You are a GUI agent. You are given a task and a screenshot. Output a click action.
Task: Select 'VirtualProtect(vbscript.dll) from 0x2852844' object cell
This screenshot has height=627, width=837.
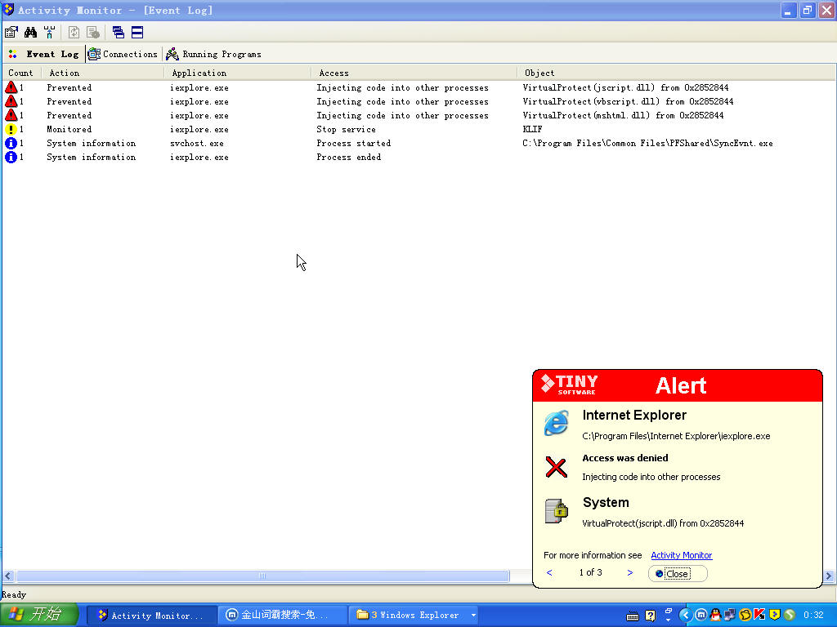click(x=628, y=101)
